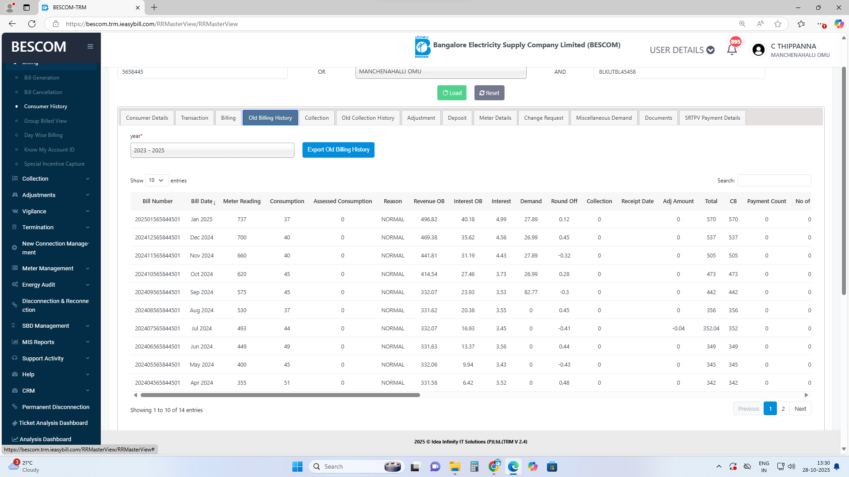The height and width of the screenshot is (477, 849).
Task: Click the table Search input field
Action: tap(774, 180)
